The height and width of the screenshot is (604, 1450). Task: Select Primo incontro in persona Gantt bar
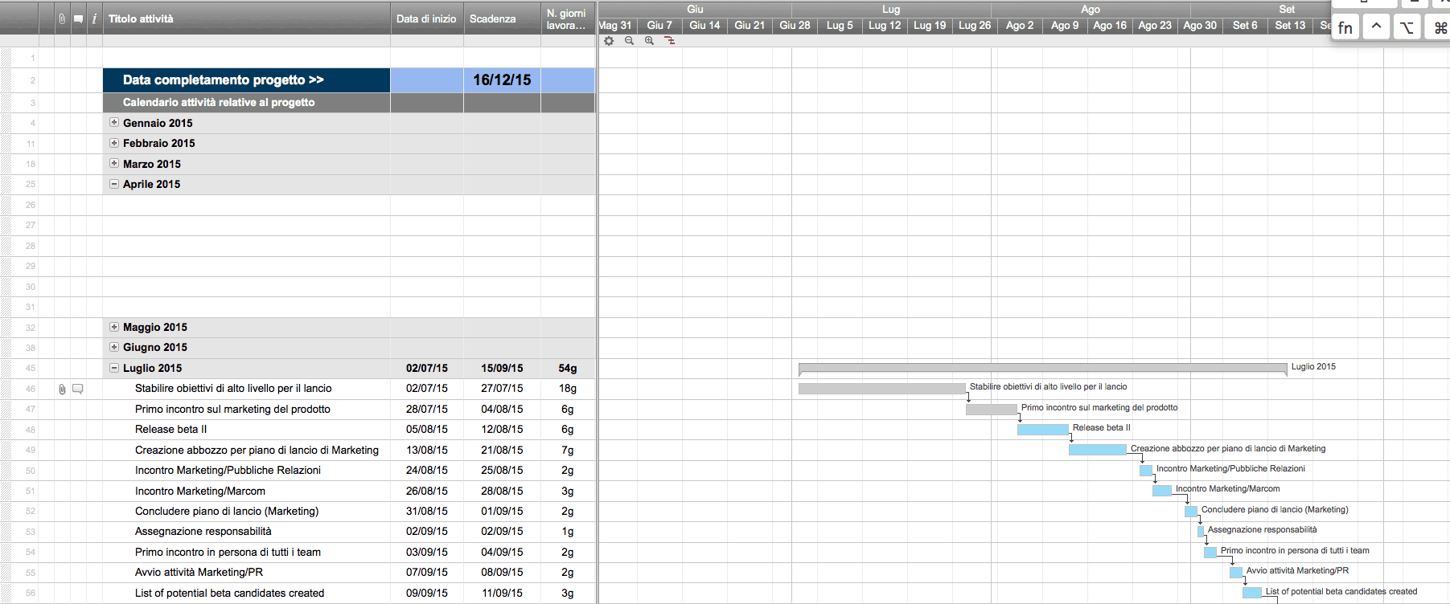[x=1210, y=553]
